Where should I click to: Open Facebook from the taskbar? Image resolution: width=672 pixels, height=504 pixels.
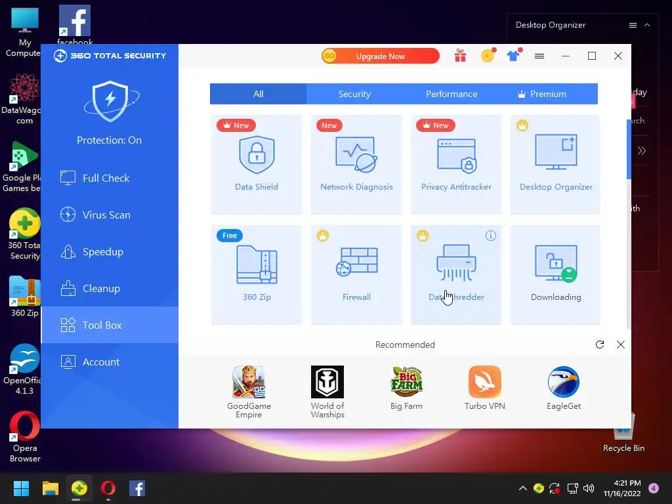tap(137, 488)
